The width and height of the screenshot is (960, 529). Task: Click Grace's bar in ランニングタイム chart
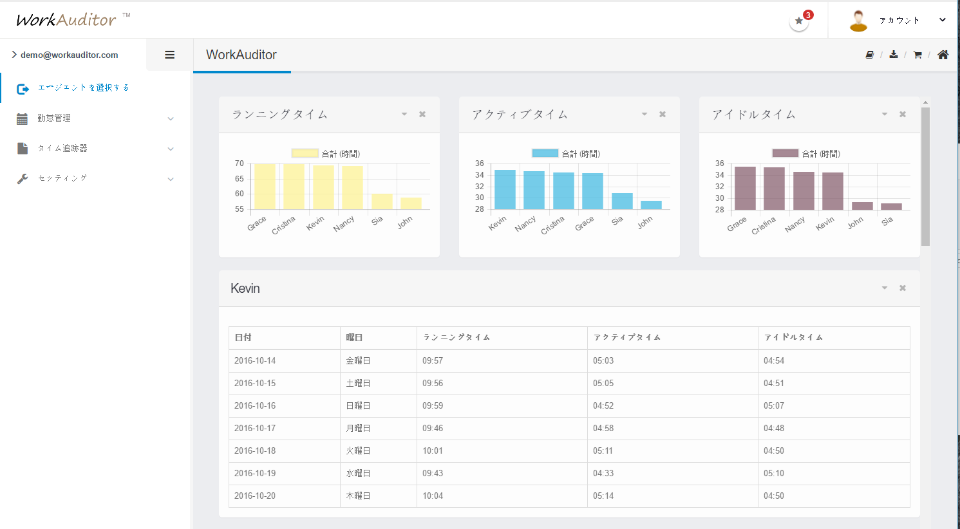265,187
